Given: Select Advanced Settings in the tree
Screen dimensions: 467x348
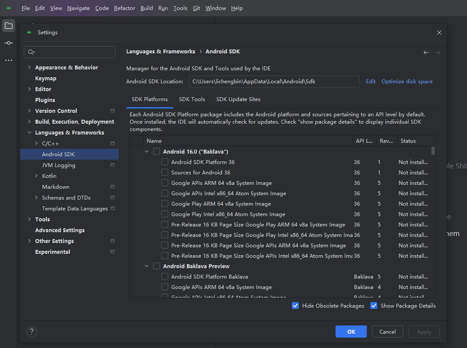Looking at the screenshot, I should (x=60, y=230).
